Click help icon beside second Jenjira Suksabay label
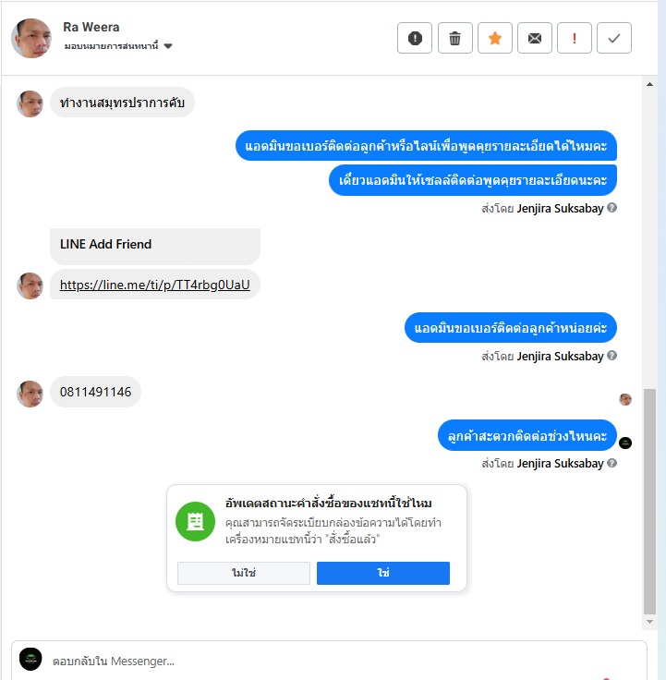 (612, 356)
